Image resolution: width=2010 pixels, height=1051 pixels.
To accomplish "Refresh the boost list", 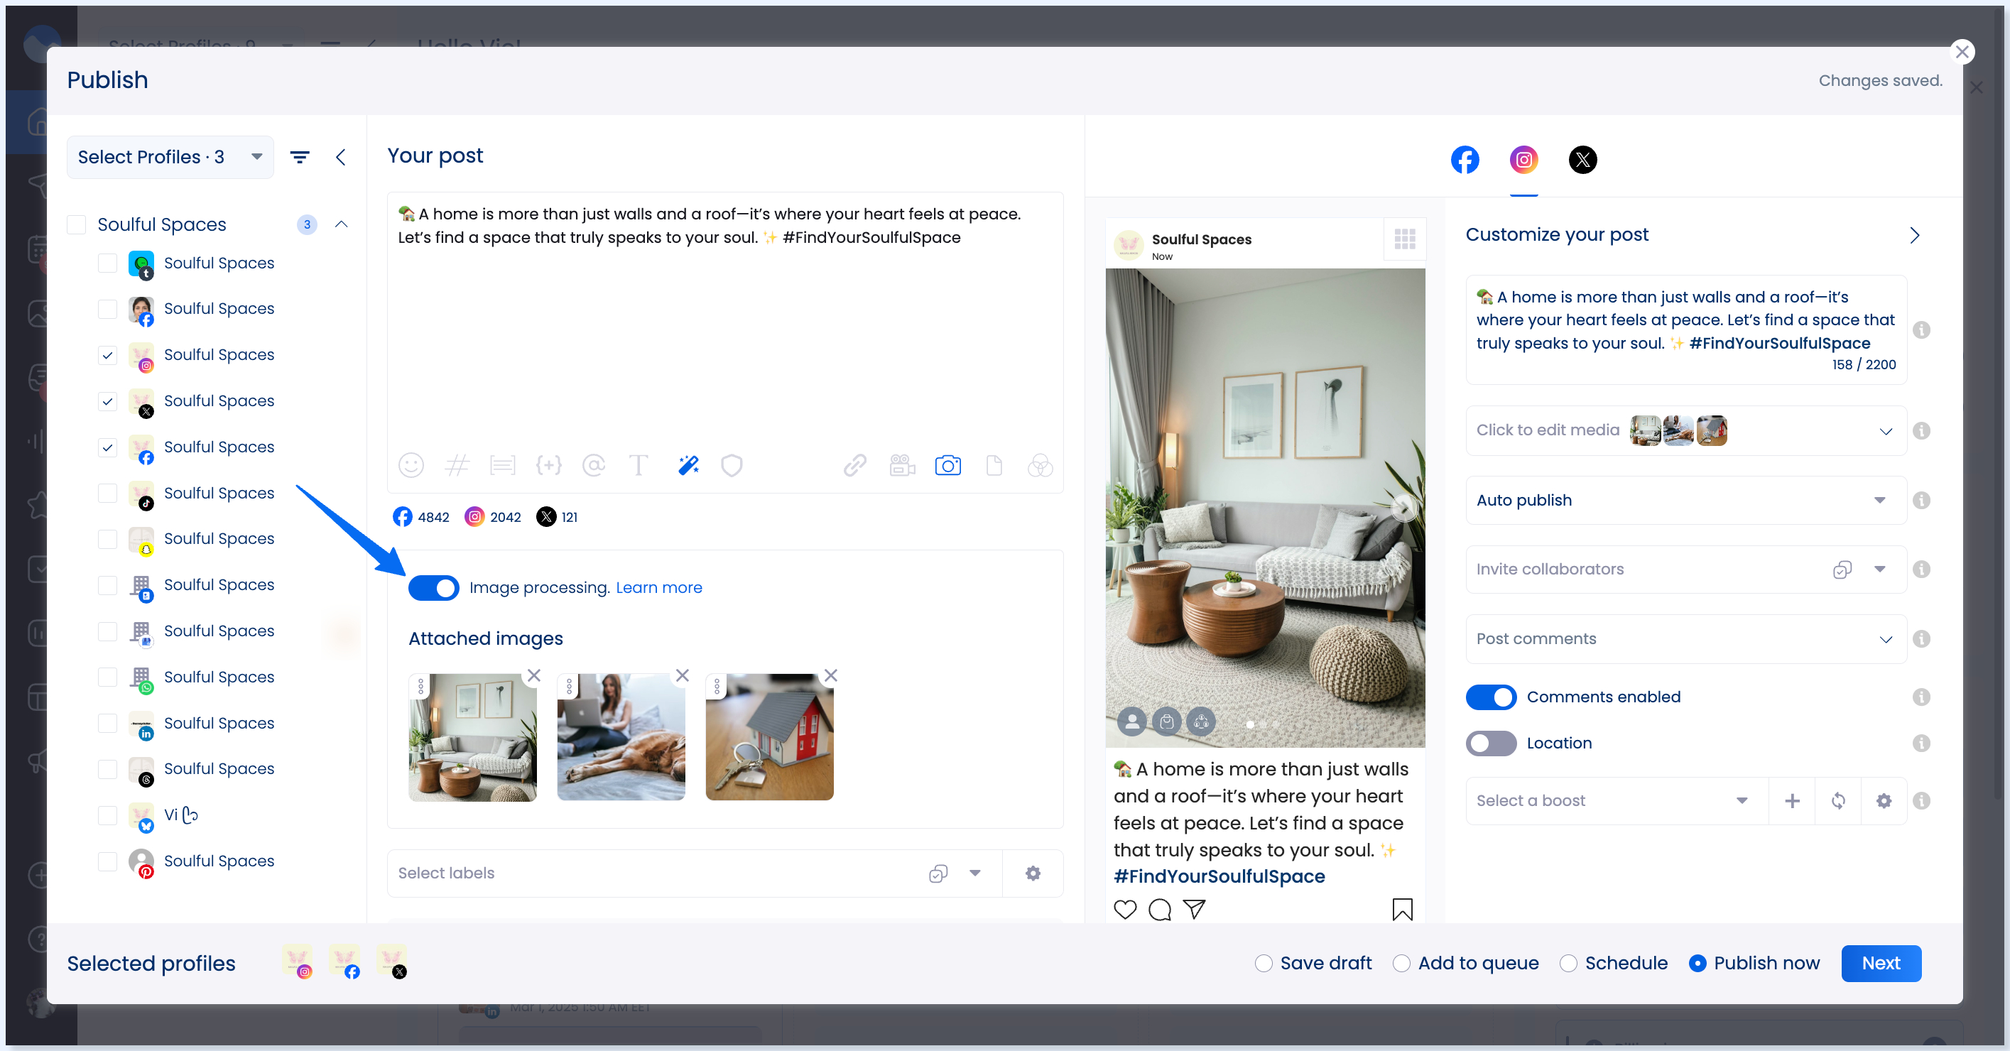I will pyautogui.click(x=1838, y=801).
